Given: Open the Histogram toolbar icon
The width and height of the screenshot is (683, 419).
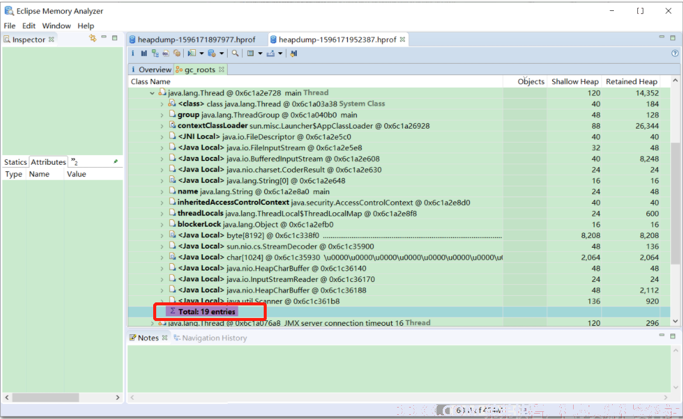Looking at the screenshot, I should (144, 53).
